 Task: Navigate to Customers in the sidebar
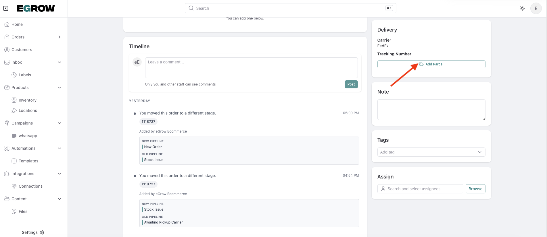pyautogui.click(x=22, y=50)
